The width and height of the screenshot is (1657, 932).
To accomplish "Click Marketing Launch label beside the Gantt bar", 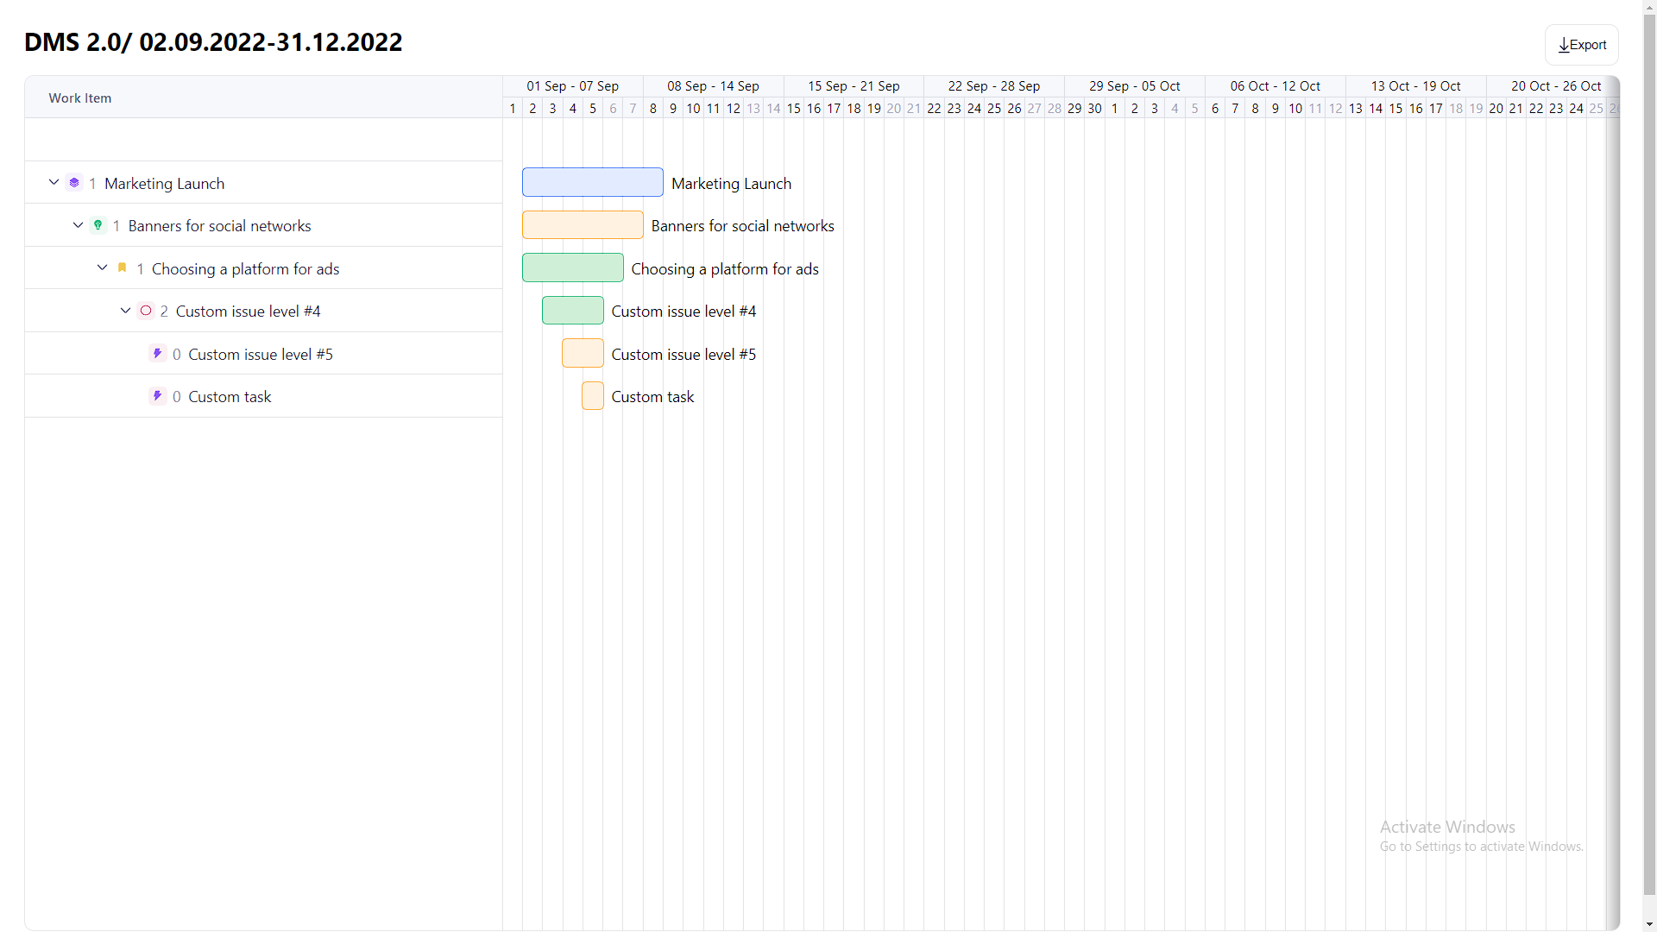I will pos(731,184).
